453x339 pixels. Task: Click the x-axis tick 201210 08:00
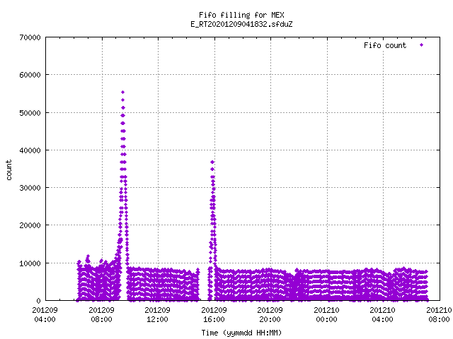pyautogui.click(x=439, y=315)
